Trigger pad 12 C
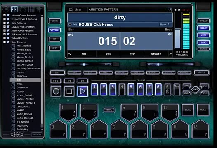Viewport: 217px width, 148px height. tap(200, 129)
